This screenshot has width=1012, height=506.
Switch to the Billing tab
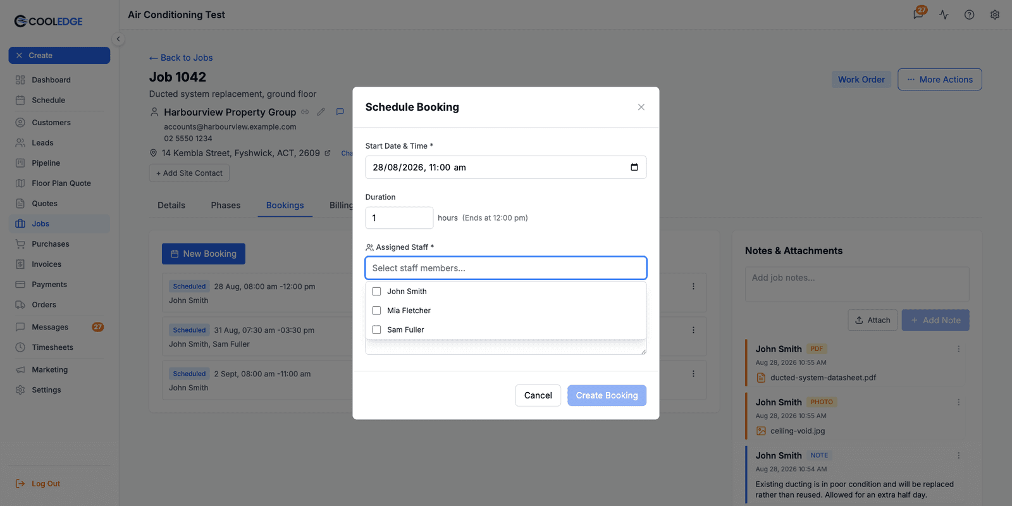click(x=341, y=206)
